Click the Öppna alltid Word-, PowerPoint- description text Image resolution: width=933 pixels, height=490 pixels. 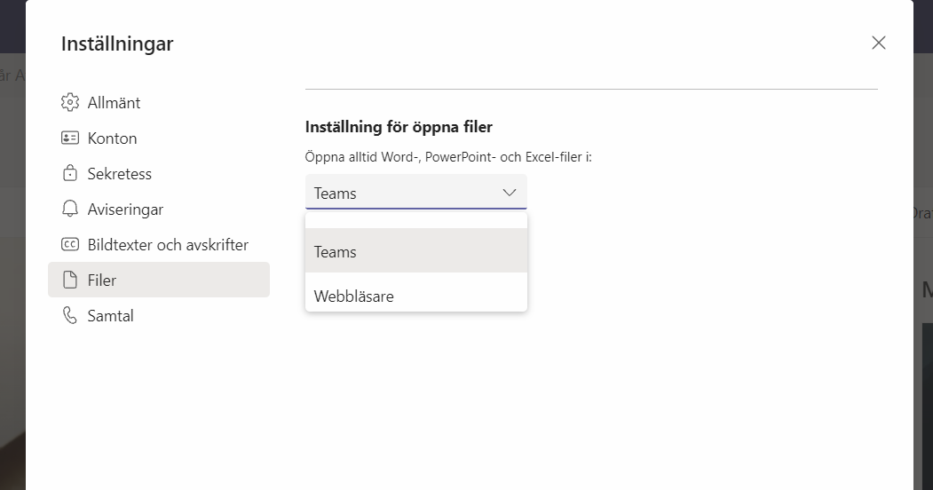coord(448,157)
